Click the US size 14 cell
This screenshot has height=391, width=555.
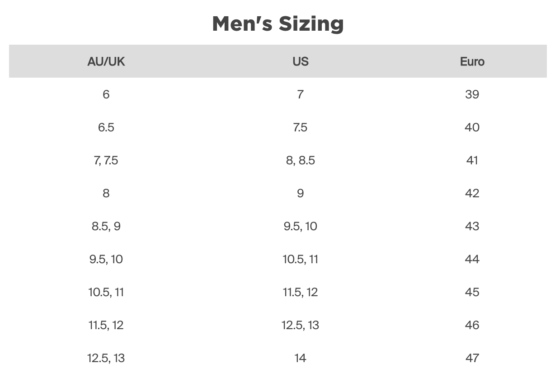pos(301,358)
